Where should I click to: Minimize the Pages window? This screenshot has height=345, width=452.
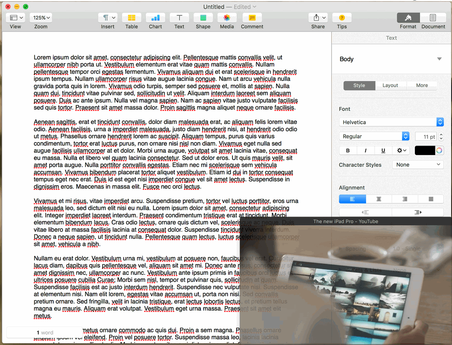tap(17, 6)
